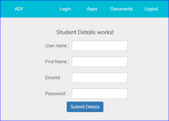The width and height of the screenshot is (169, 121).
Task: Click the "Student Details works!" heading
Action: coord(85,32)
